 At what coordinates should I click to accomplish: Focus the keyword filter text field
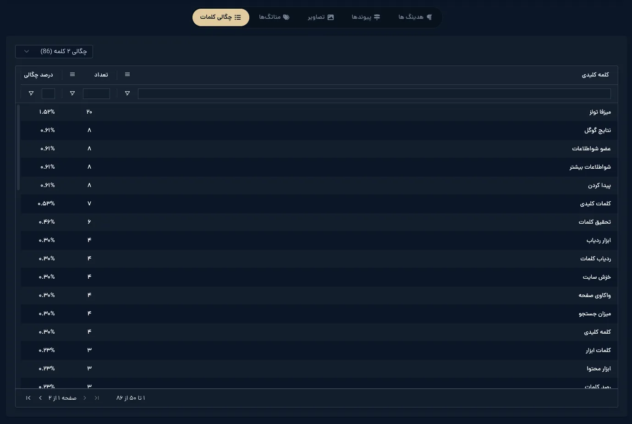(374, 94)
